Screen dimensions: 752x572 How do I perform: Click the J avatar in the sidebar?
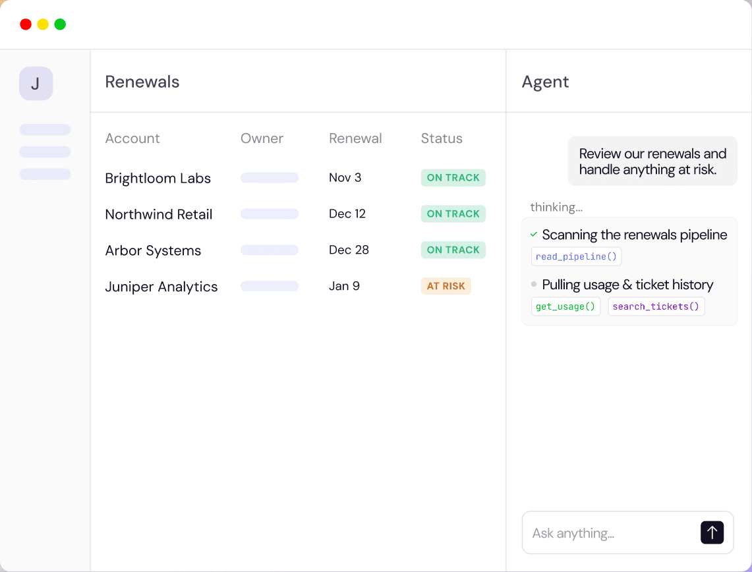pos(36,84)
